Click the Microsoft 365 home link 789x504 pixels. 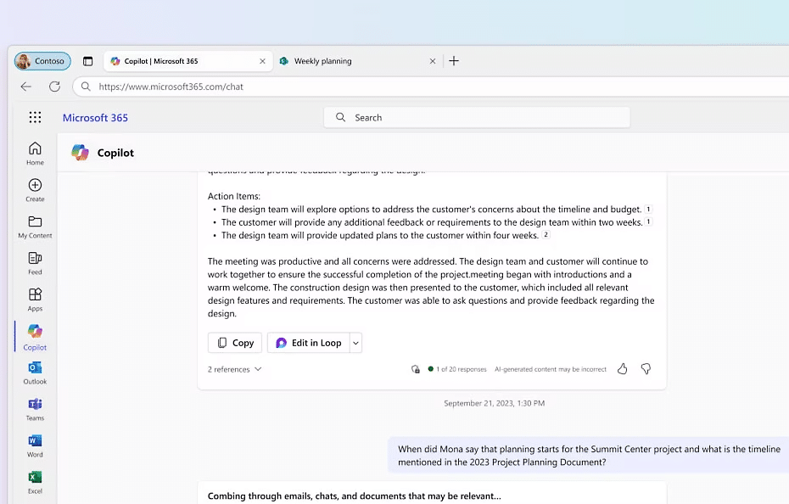click(x=95, y=117)
